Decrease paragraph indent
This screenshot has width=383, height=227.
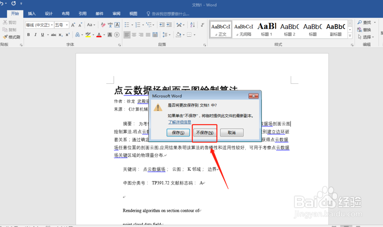(x=162, y=25)
